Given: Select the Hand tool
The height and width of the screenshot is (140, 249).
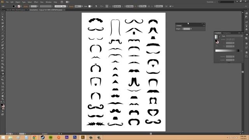Looking at the screenshot, I should click(2, 96).
